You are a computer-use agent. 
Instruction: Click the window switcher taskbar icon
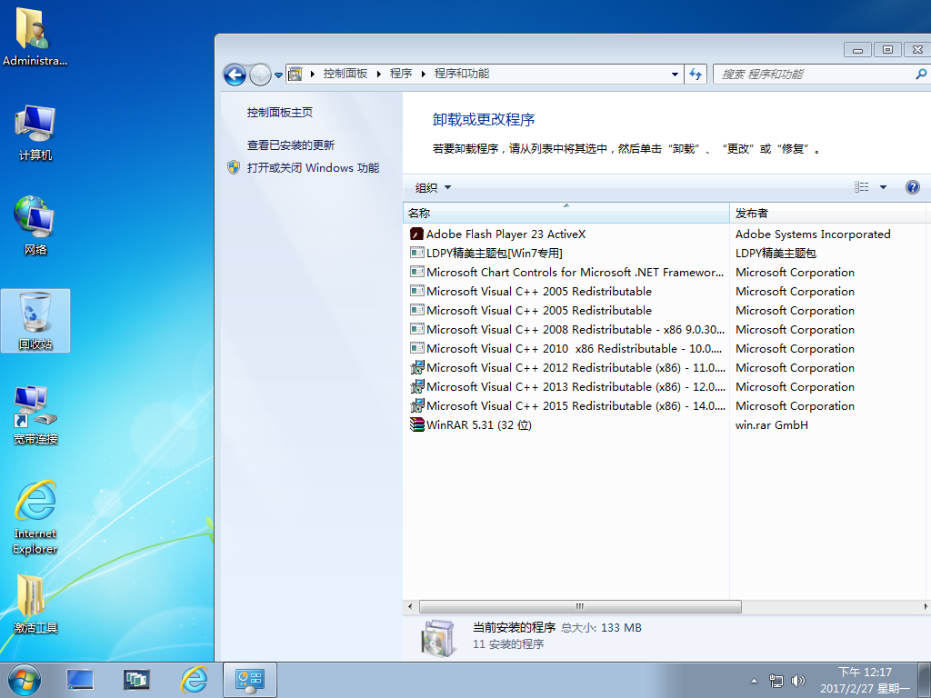coord(136,680)
